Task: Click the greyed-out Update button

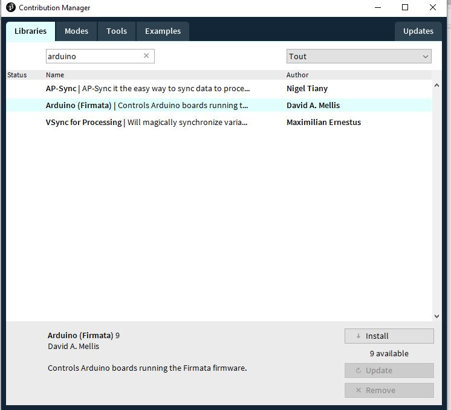Action: point(389,370)
